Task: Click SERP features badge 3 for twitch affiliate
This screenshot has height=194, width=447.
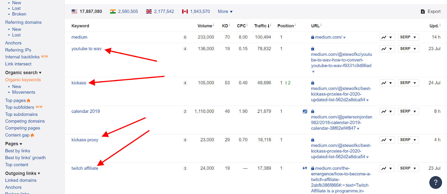Action: [x=185, y=168]
